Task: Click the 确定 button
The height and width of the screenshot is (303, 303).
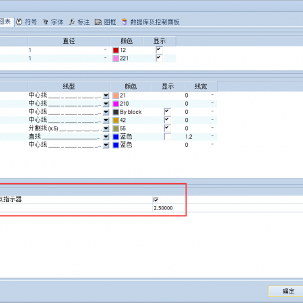Action: pyautogui.click(x=285, y=292)
